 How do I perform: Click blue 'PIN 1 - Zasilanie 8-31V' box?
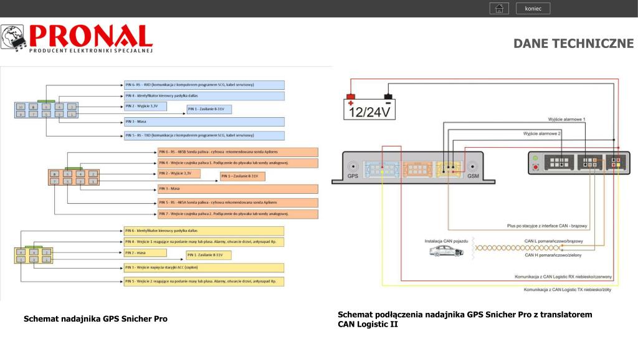pyautogui.click(x=209, y=109)
